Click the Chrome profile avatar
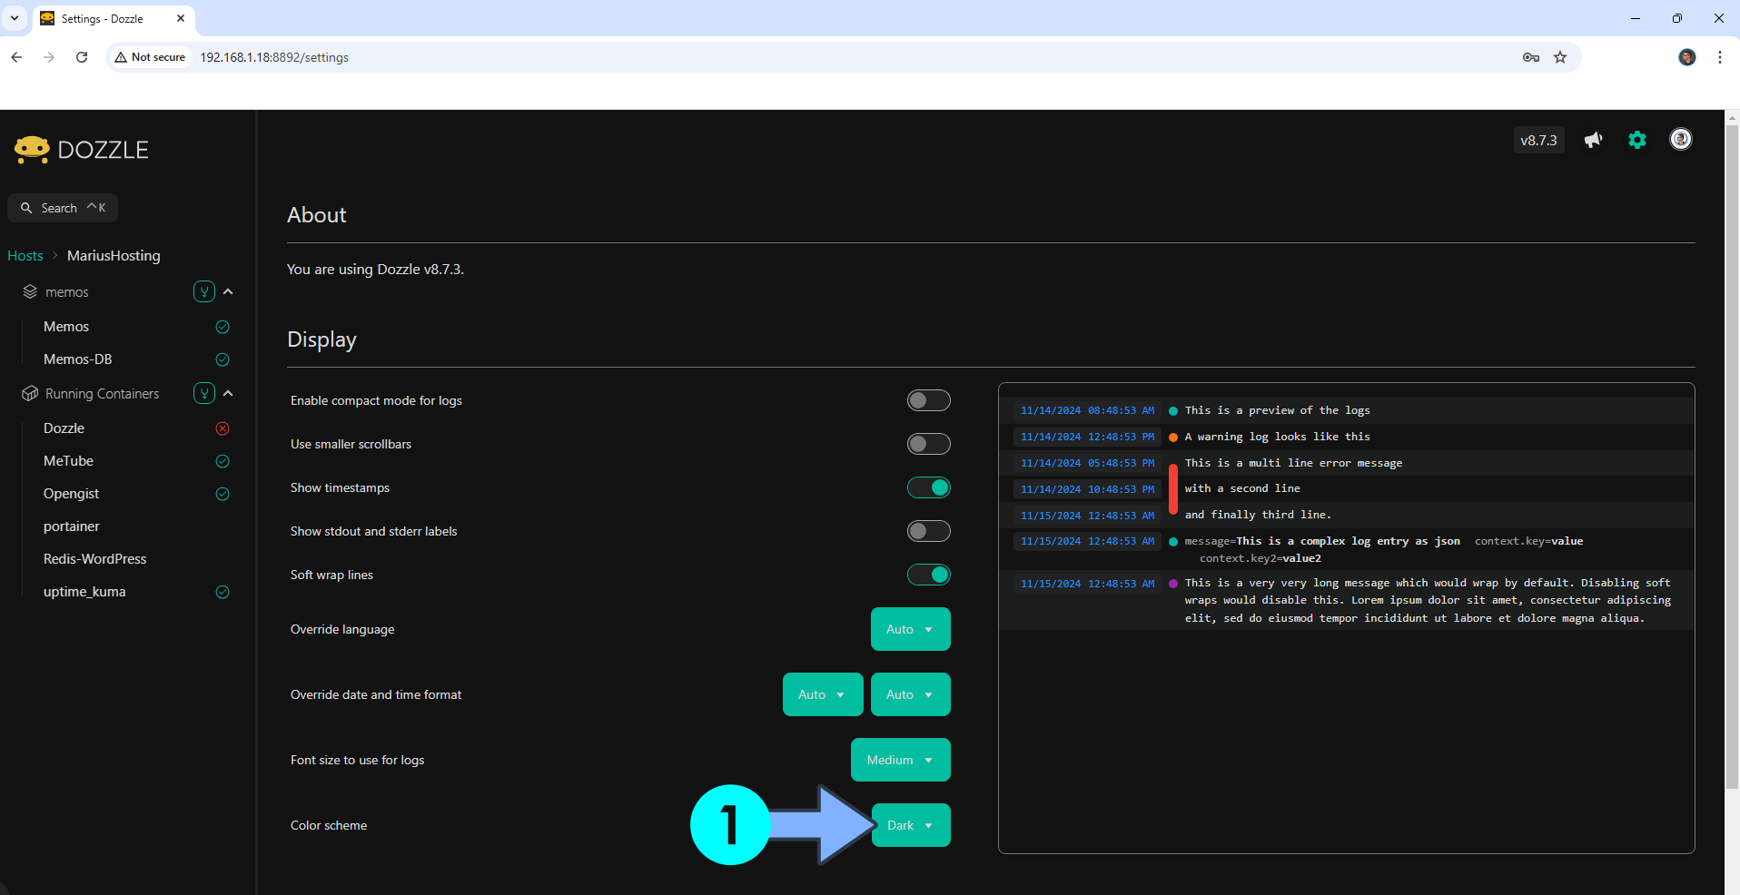 [1687, 57]
